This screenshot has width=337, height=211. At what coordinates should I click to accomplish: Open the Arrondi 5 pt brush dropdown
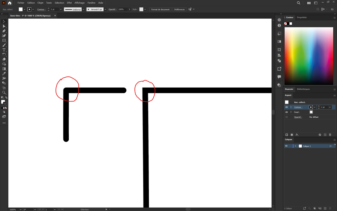tap(105, 9)
